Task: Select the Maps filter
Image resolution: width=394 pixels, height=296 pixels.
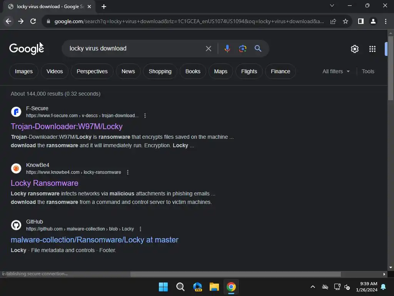Action: tap(220, 71)
